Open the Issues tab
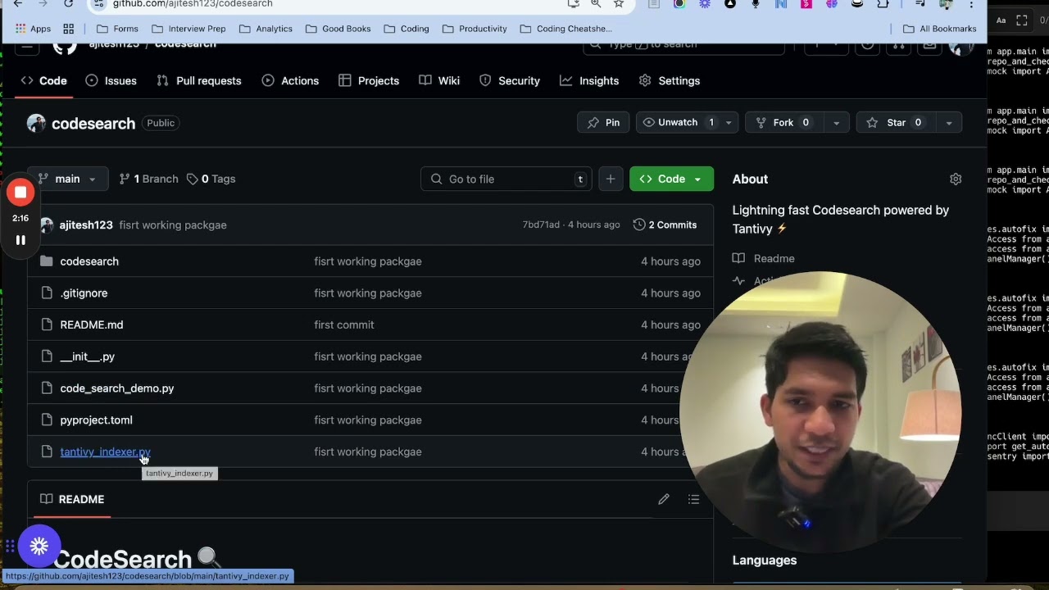1049x590 pixels. pos(111,80)
